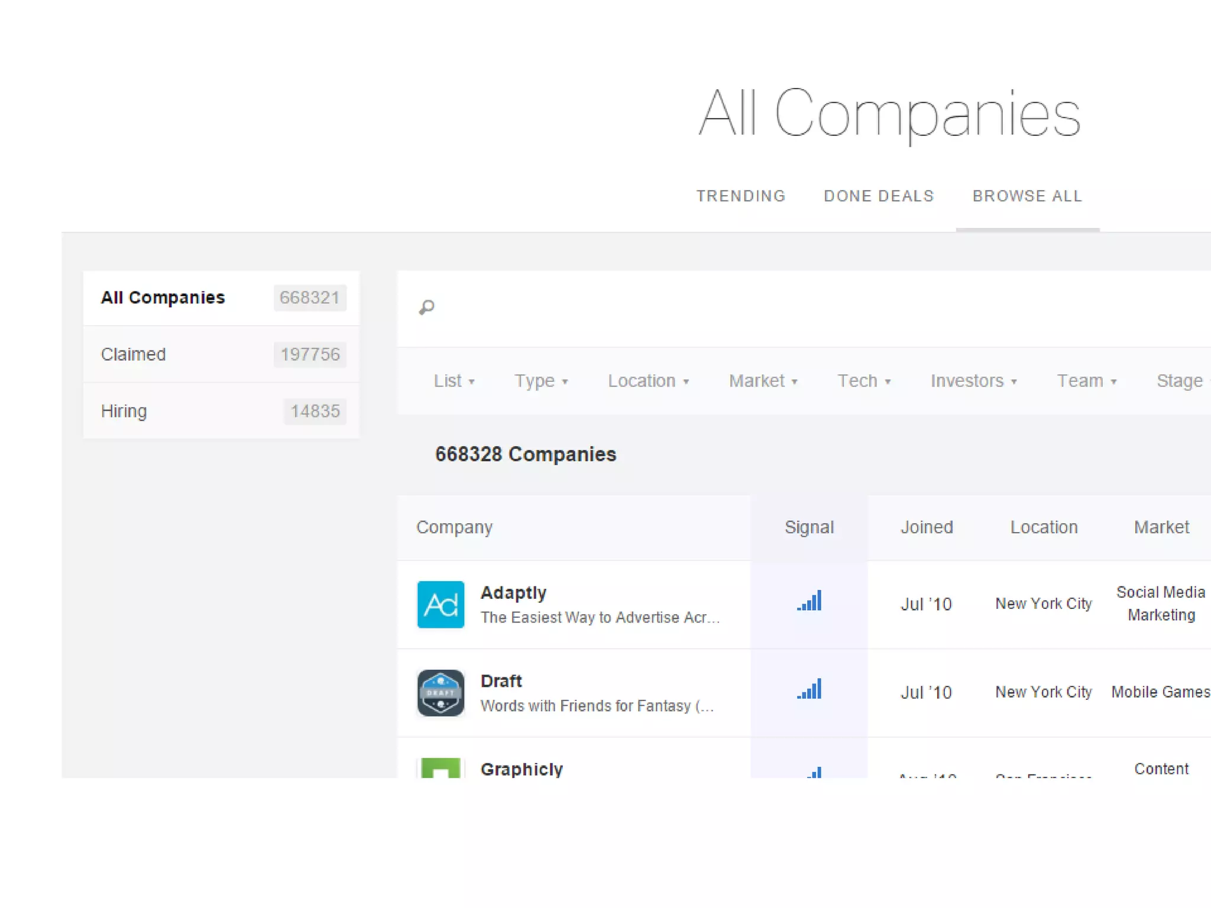Click the green Graphicly logo
This screenshot has width=1211, height=908.
coord(441,768)
